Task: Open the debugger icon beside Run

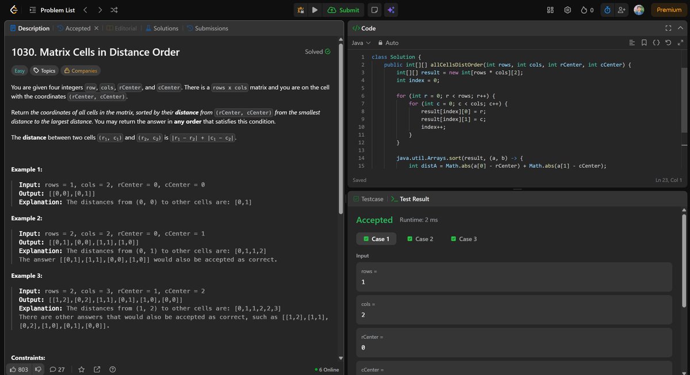Action: click(x=301, y=10)
